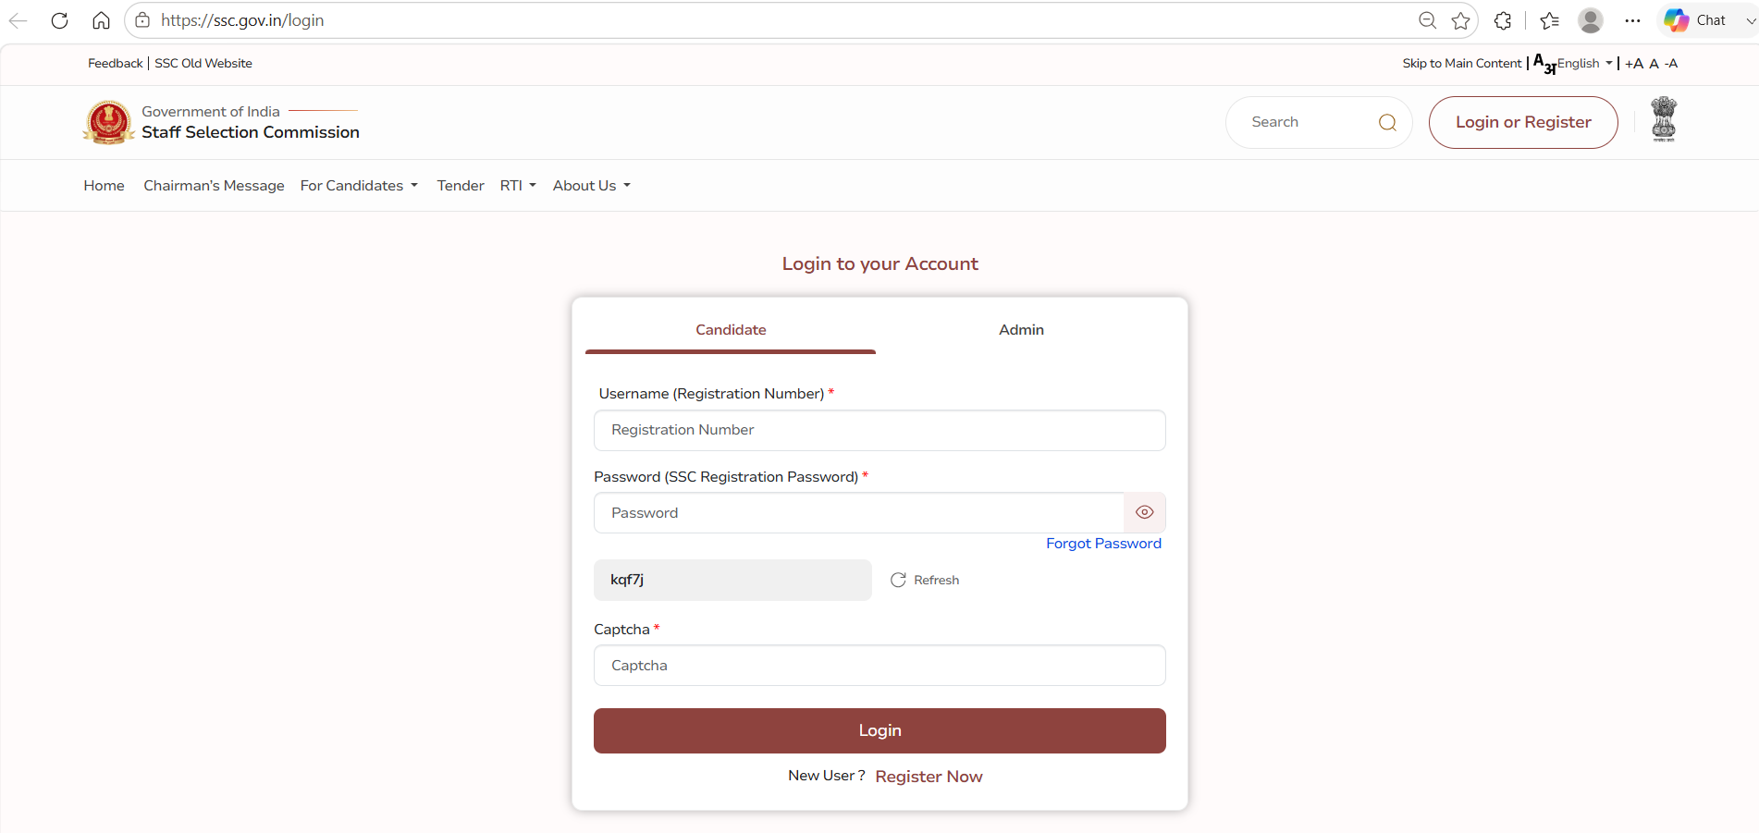Expand the About Us menu
This screenshot has width=1759, height=833.
(x=592, y=186)
